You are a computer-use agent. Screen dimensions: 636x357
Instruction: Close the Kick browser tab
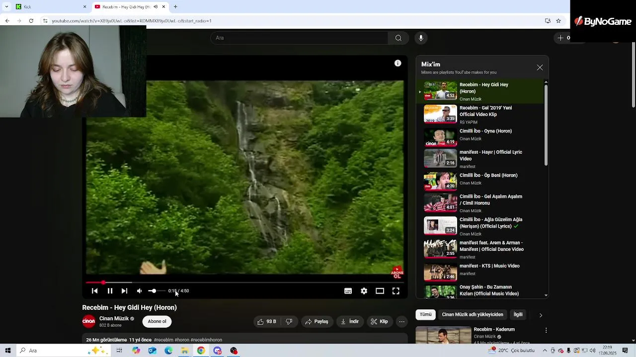84,7
